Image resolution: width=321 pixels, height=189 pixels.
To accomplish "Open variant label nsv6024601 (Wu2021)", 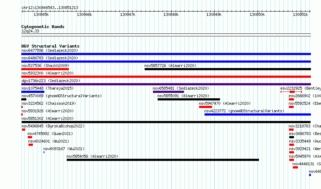I will coord(49,141).
